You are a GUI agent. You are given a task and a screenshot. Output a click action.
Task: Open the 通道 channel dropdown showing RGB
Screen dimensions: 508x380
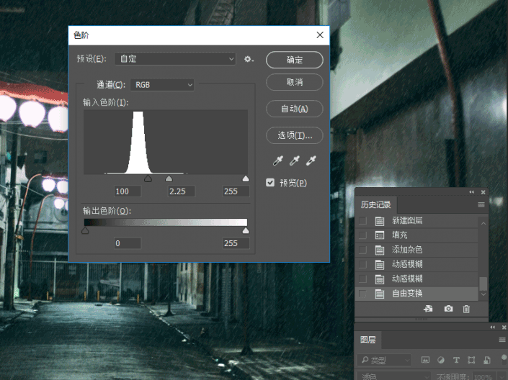(x=162, y=85)
